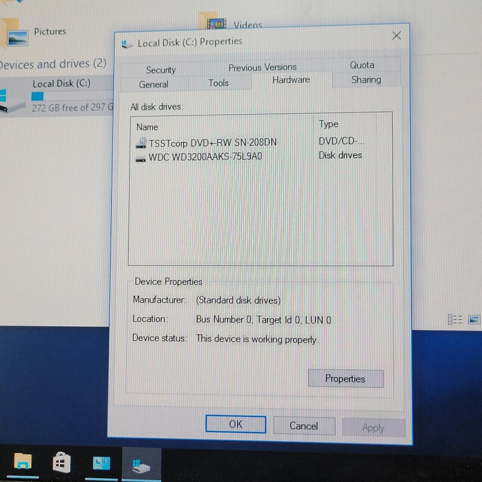
Task: Click the greyed Apply button
Action: [x=374, y=427]
